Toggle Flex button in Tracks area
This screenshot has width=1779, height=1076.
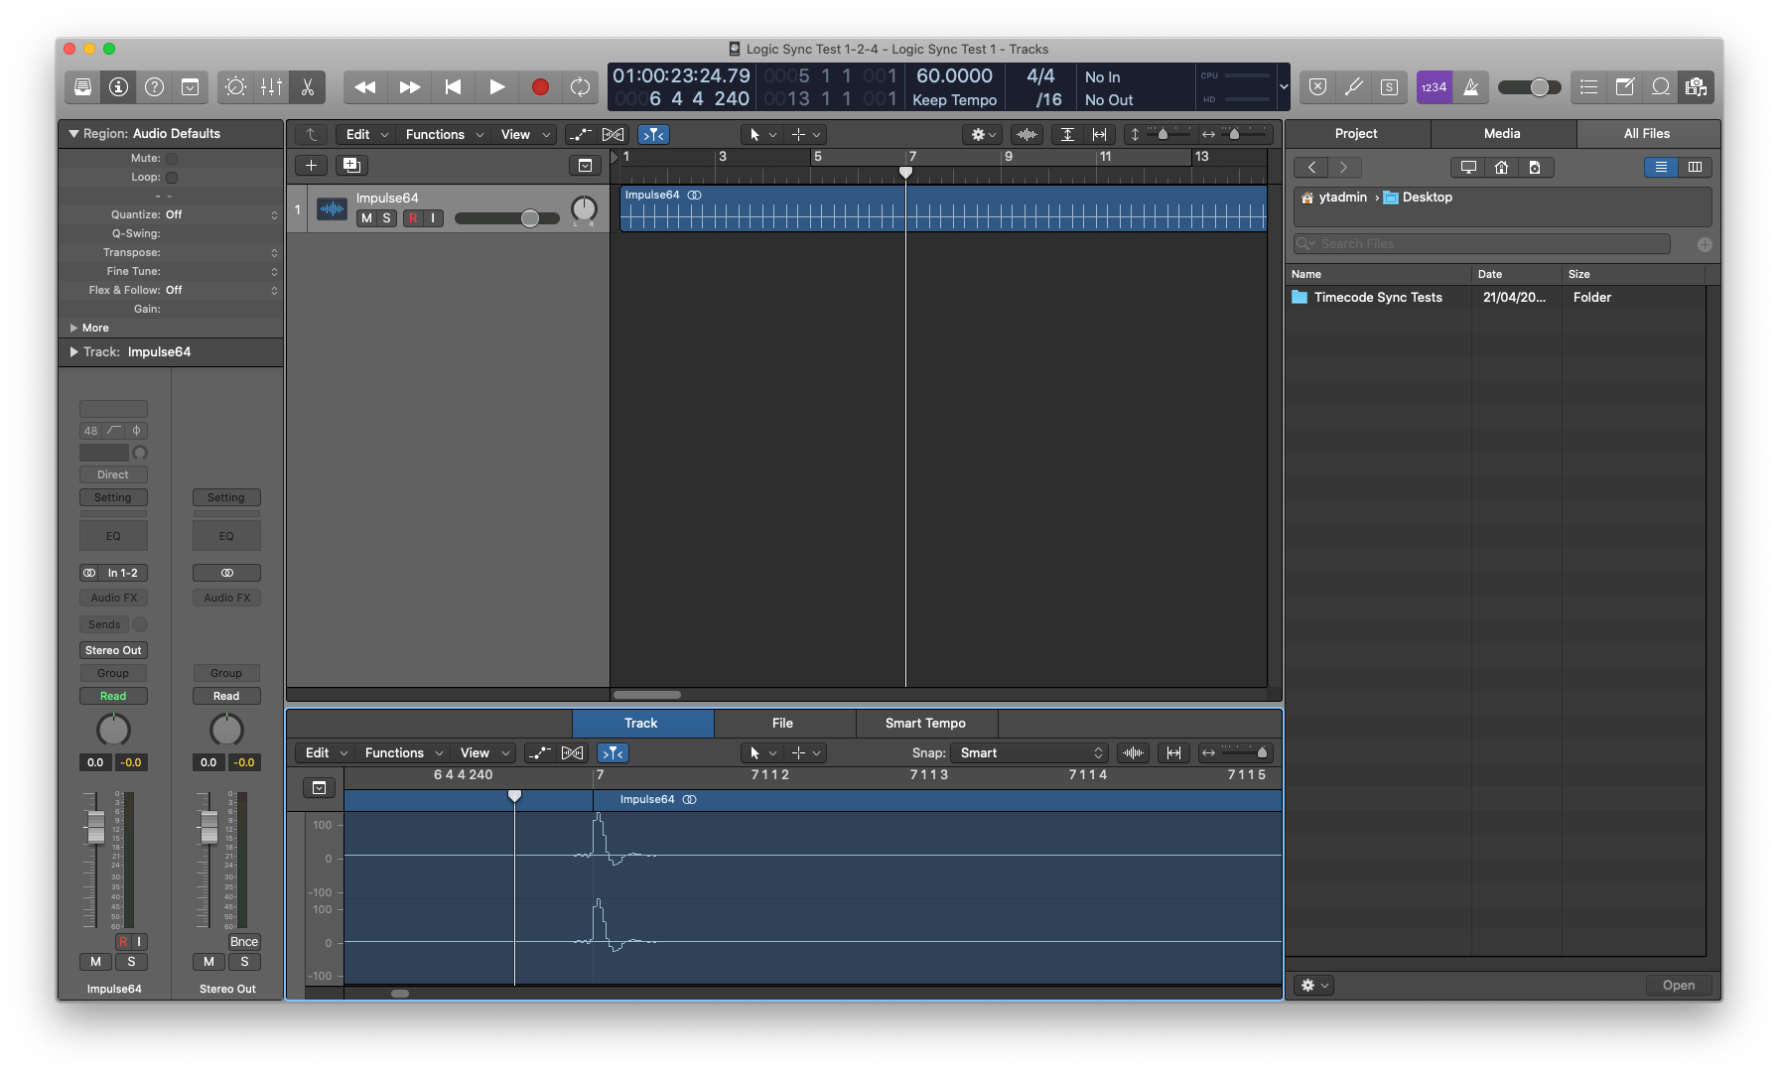[x=614, y=135]
